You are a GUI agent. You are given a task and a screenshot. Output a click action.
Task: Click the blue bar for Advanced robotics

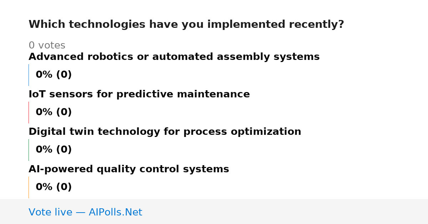point(29,75)
